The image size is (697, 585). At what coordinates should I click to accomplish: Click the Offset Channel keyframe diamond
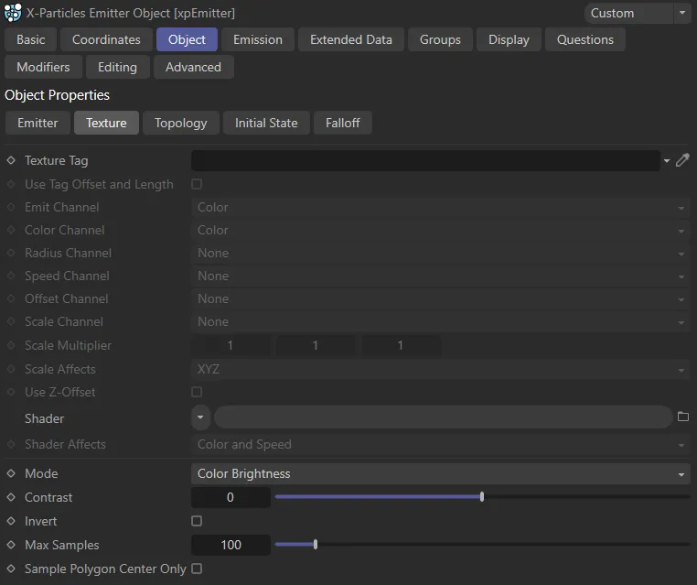click(11, 298)
